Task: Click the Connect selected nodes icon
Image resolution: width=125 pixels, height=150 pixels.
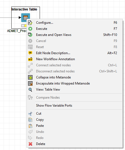Action: (30, 65)
